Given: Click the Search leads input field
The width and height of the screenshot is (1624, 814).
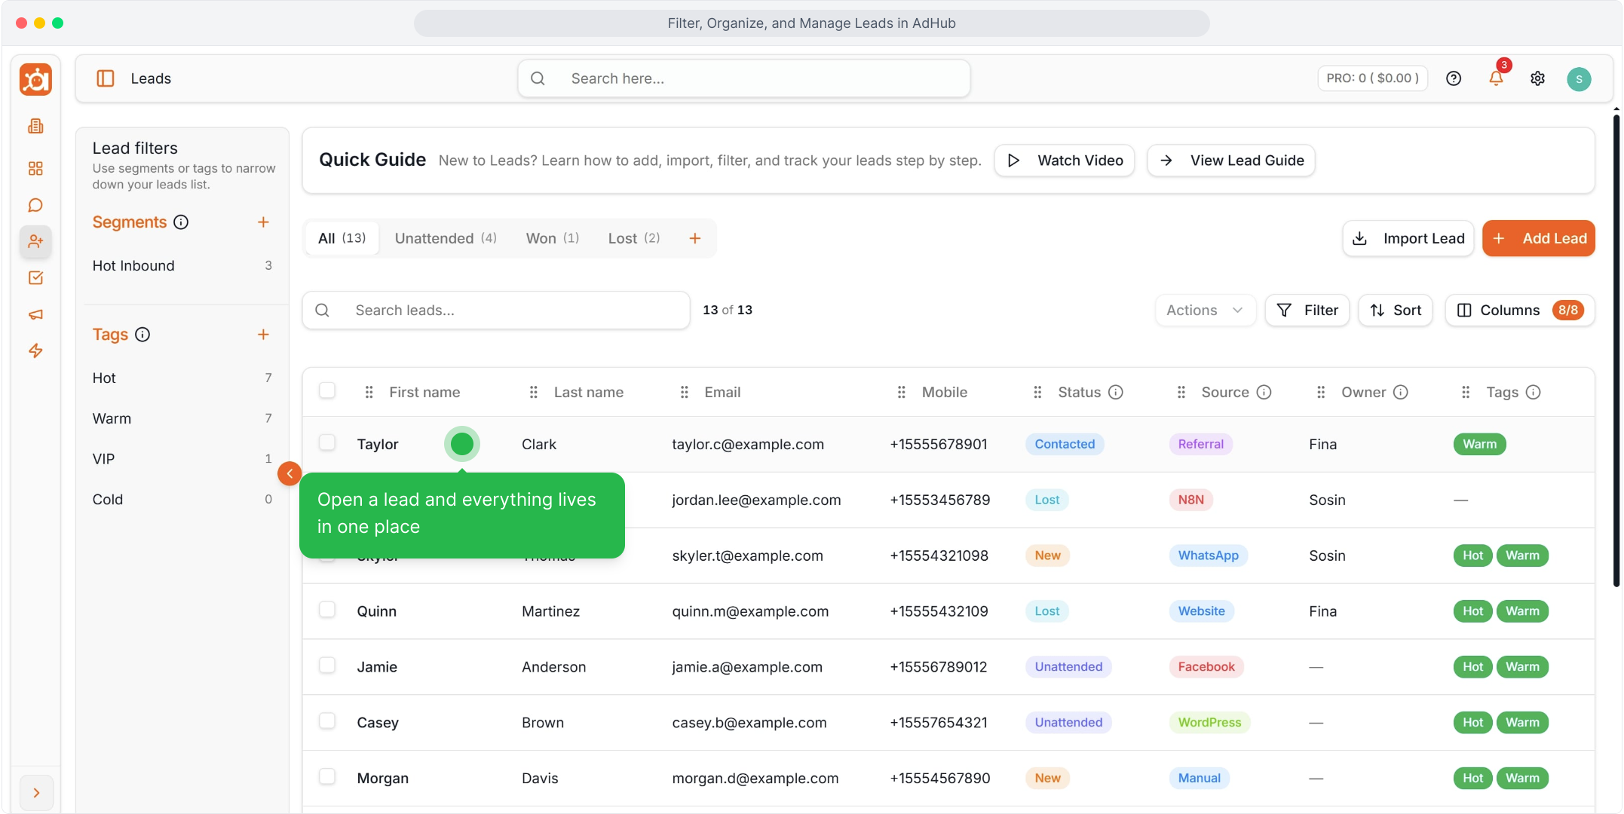Looking at the screenshot, I should [x=496, y=311].
